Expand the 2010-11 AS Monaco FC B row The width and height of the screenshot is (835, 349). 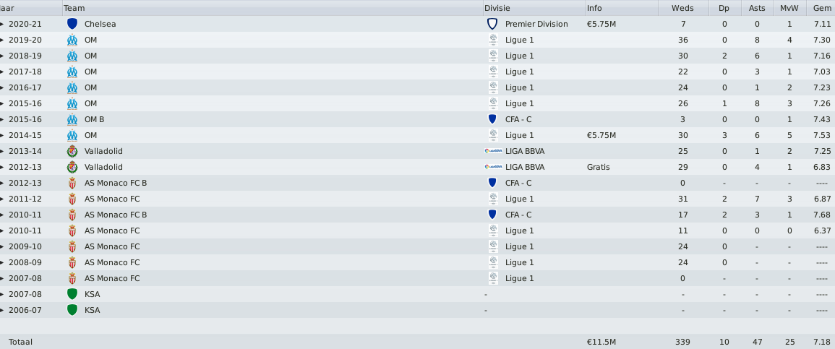coord(2,215)
